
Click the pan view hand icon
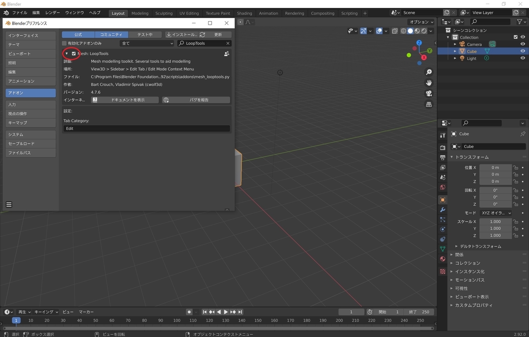[428, 83]
